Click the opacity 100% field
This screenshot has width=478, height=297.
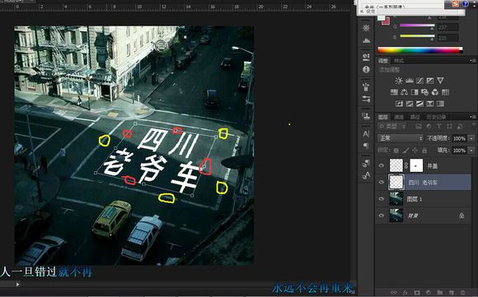459,138
